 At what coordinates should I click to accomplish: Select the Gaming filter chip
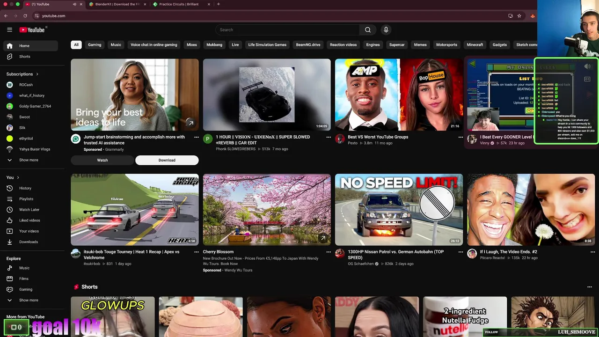point(95,45)
